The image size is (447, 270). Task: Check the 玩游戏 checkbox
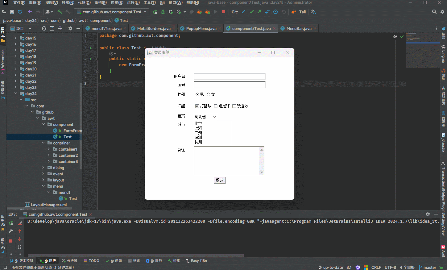(234, 106)
